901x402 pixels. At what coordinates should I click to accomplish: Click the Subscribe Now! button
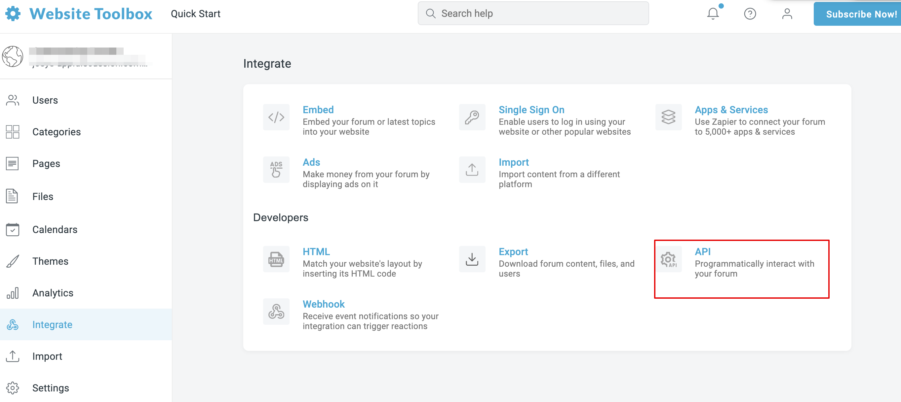860,14
